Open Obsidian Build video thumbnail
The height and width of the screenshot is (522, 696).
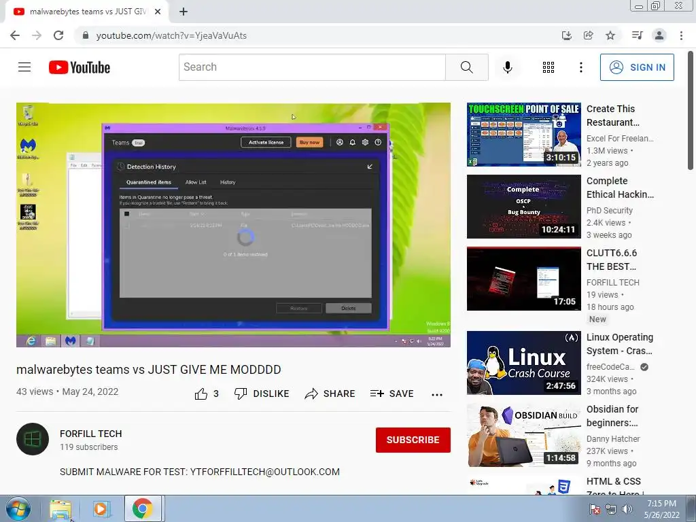click(524, 435)
